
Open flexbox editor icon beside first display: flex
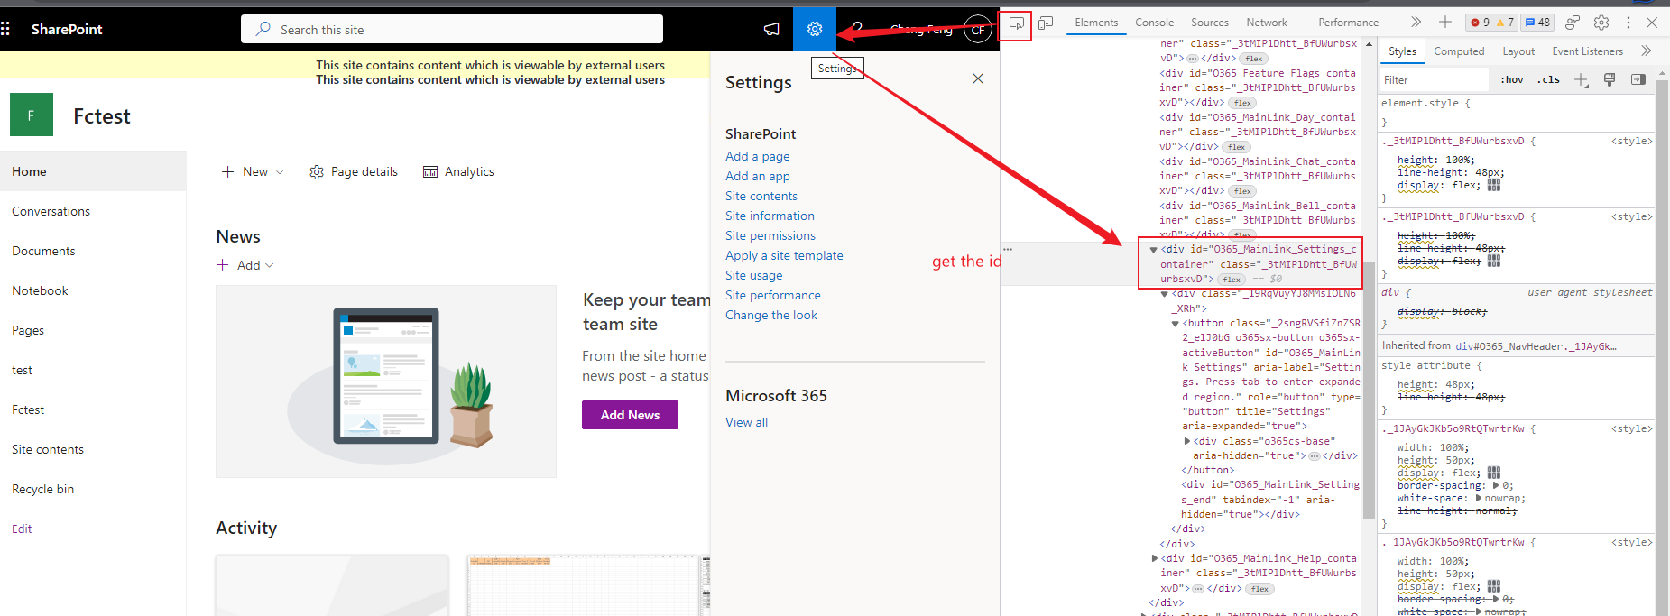point(1494,185)
